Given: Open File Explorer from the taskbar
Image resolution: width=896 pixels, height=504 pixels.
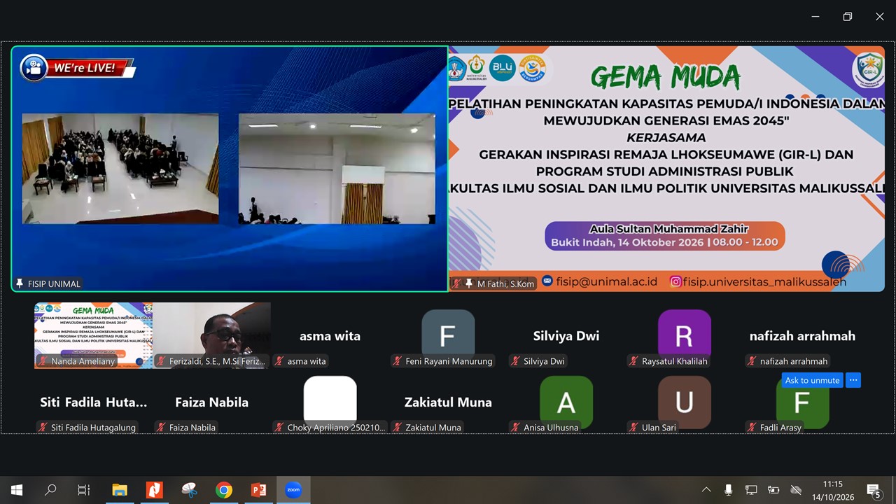Looking at the screenshot, I should pyautogui.click(x=120, y=490).
